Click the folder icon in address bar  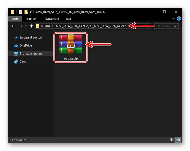[x=37, y=26]
